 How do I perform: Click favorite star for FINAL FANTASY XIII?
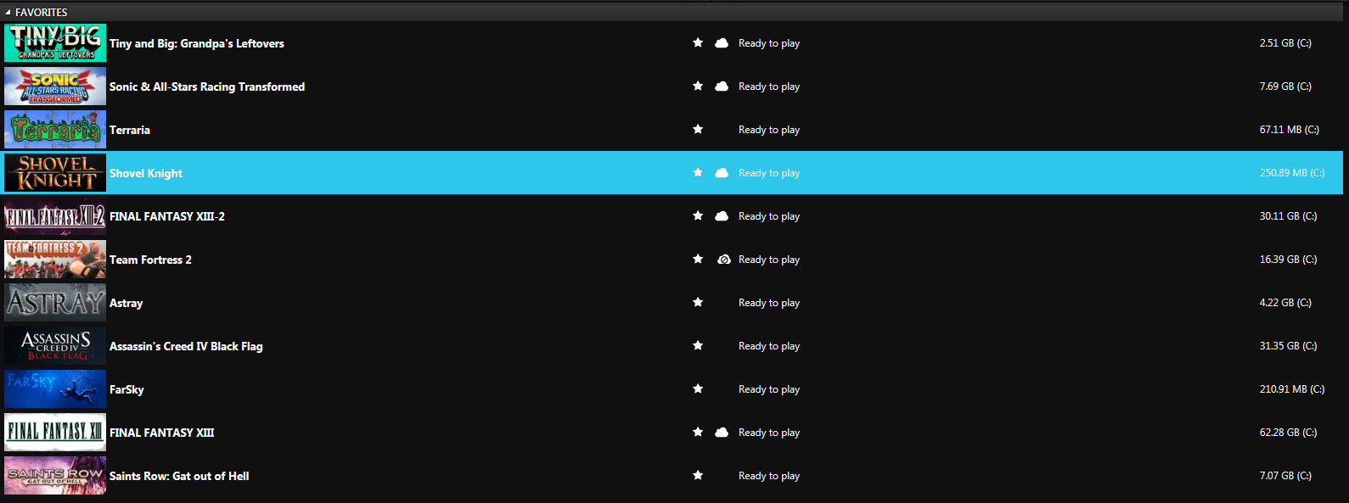pos(698,432)
